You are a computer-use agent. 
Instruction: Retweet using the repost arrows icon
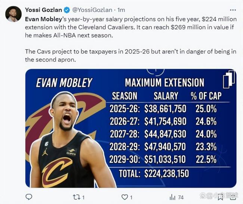pos(77,197)
